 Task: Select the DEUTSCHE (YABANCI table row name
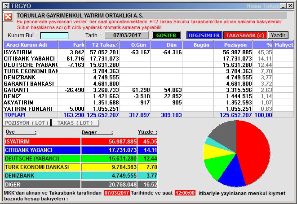[x=31, y=65]
